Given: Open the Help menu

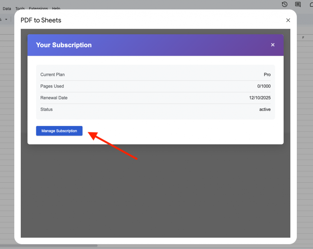Looking at the screenshot, I should pos(56,9).
